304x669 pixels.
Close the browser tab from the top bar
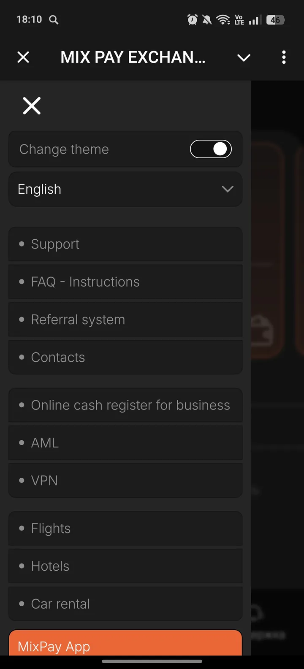(x=23, y=57)
